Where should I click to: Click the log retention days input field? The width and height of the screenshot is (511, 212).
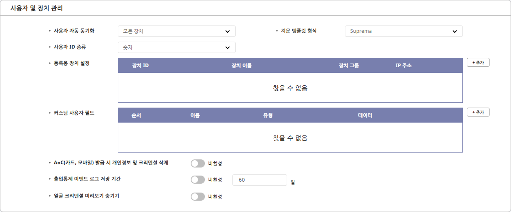[260, 180]
